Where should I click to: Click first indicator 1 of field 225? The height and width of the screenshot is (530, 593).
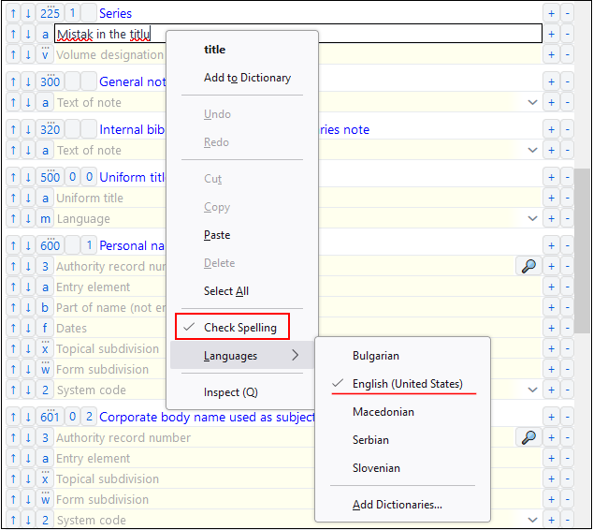(x=72, y=14)
